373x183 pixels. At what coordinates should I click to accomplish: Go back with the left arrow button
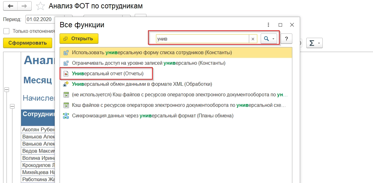[10, 6]
